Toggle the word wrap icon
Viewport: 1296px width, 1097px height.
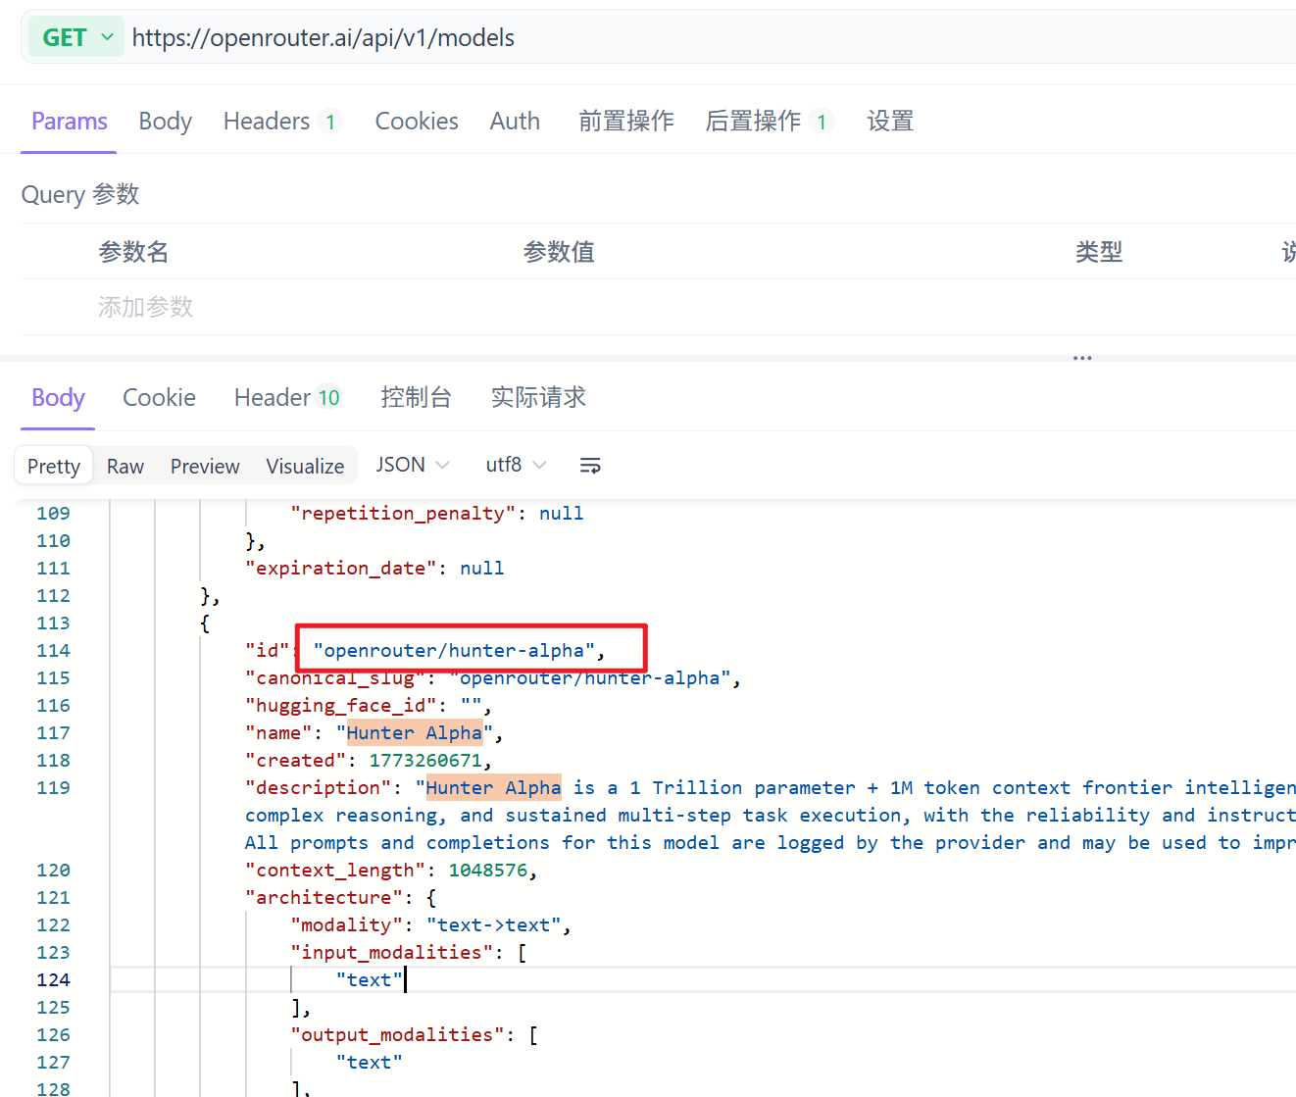[x=590, y=466]
